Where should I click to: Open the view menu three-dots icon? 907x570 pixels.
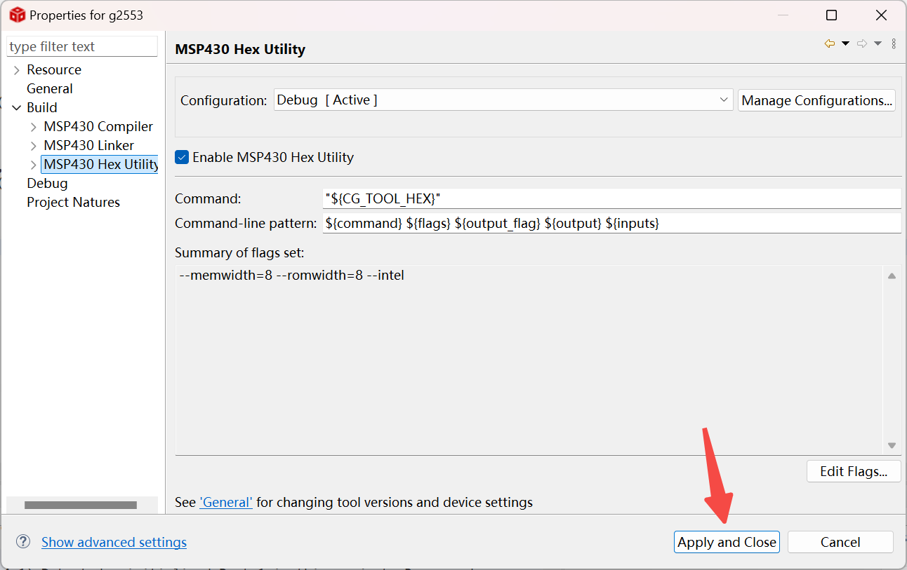point(894,43)
